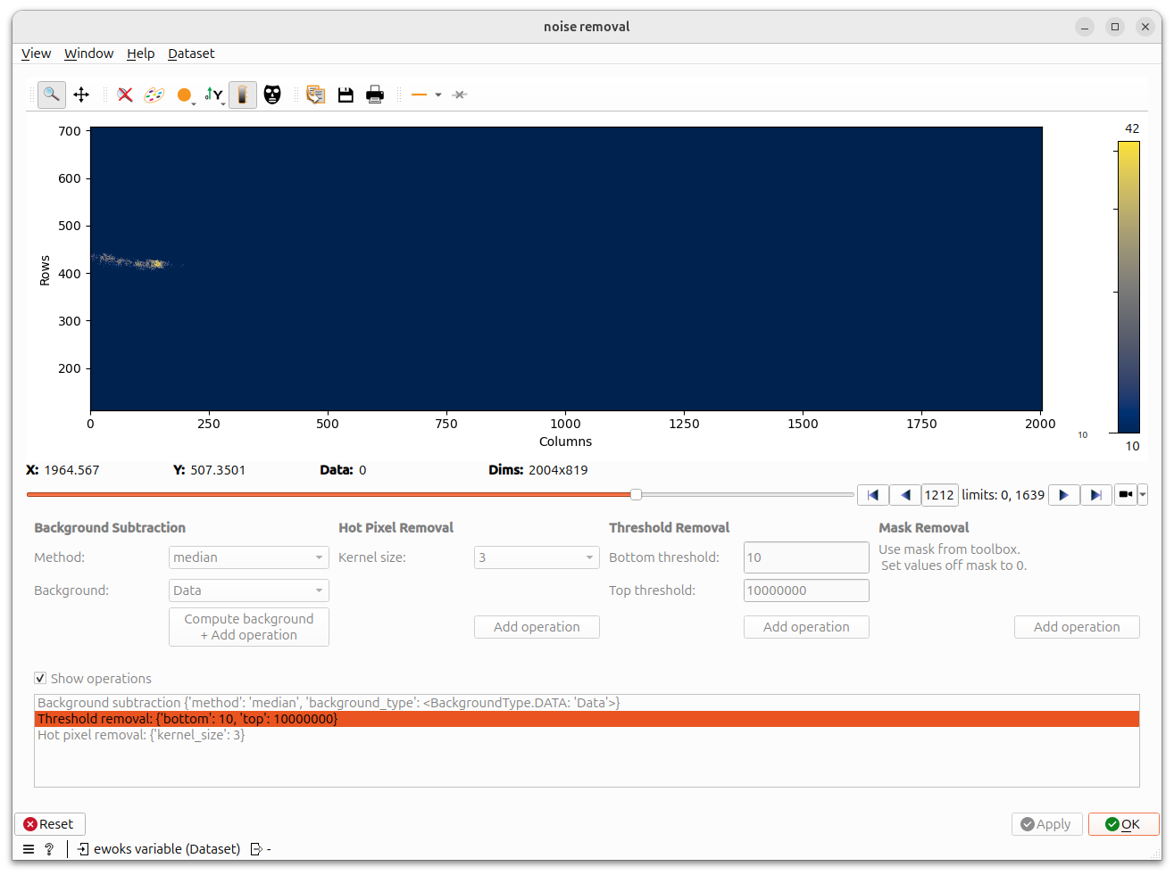
Task: Click the Apply button
Action: pos(1046,824)
